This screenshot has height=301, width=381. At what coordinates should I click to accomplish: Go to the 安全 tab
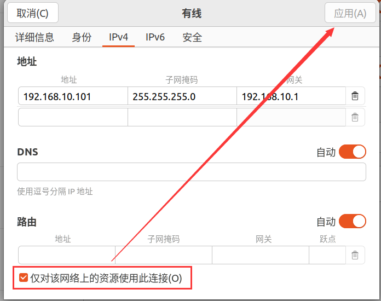coord(192,38)
